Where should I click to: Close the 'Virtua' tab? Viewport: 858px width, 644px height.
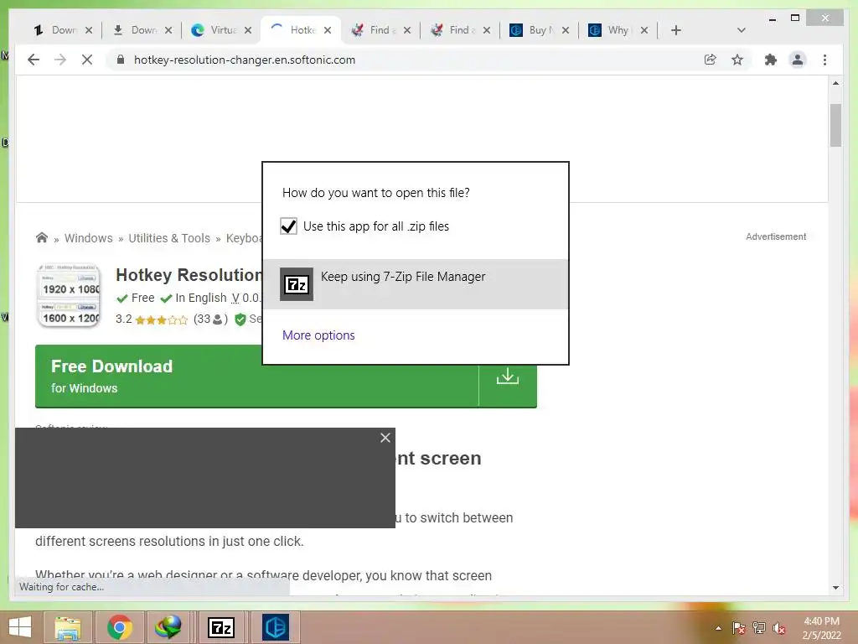pyautogui.click(x=248, y=30)
